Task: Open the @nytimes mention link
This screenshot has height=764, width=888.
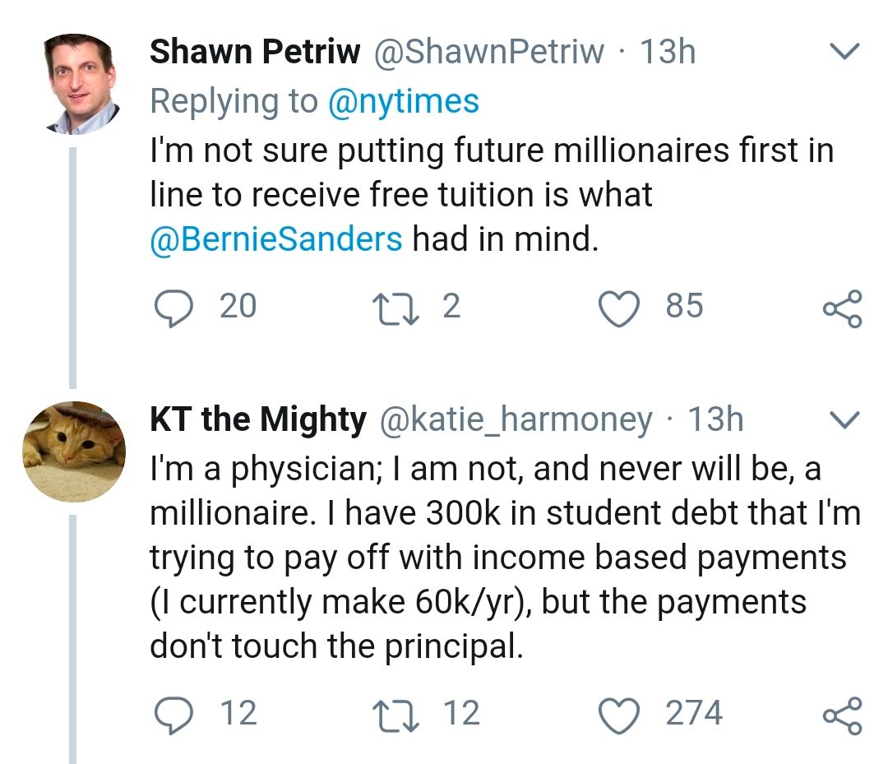Action: 403,101
